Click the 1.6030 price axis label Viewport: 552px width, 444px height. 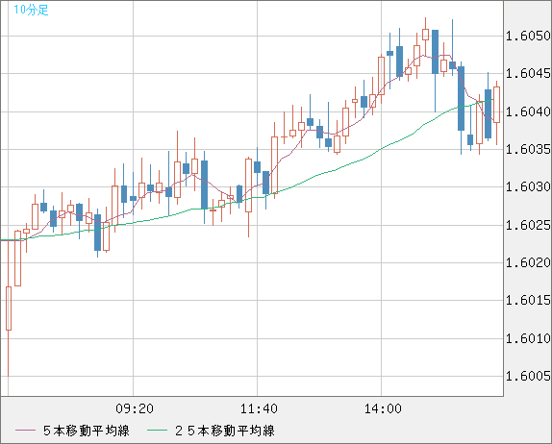coord(528,186)
